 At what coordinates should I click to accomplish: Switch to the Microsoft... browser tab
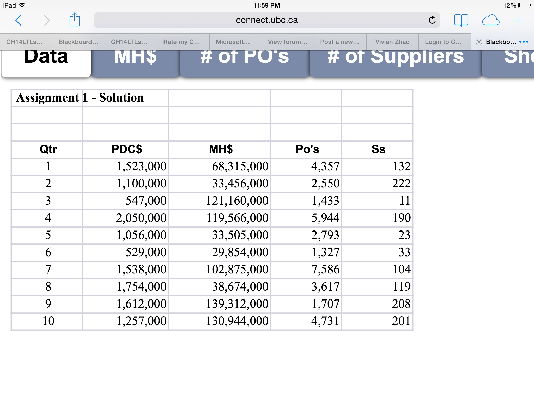tap(233, 42)
